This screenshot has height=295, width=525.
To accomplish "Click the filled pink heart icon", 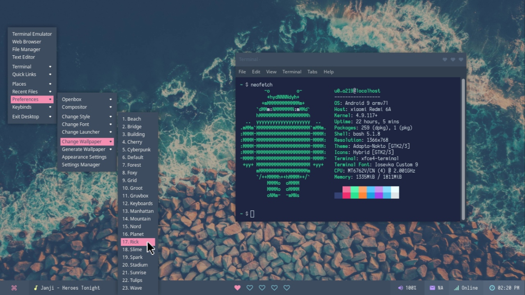I will point(237,288).
